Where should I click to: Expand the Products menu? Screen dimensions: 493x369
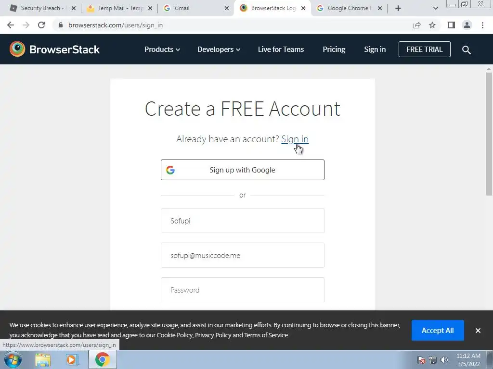(x=162, y=49)
